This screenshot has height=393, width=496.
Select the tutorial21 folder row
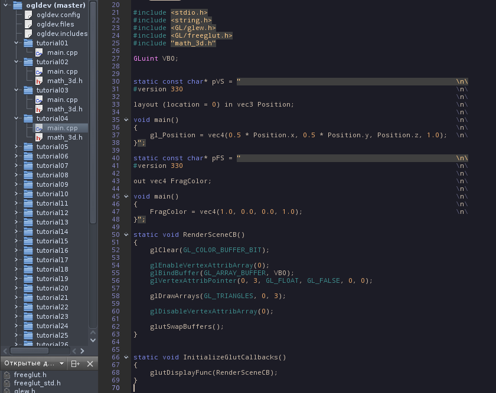pyautogui.click(x=51, y=298)
